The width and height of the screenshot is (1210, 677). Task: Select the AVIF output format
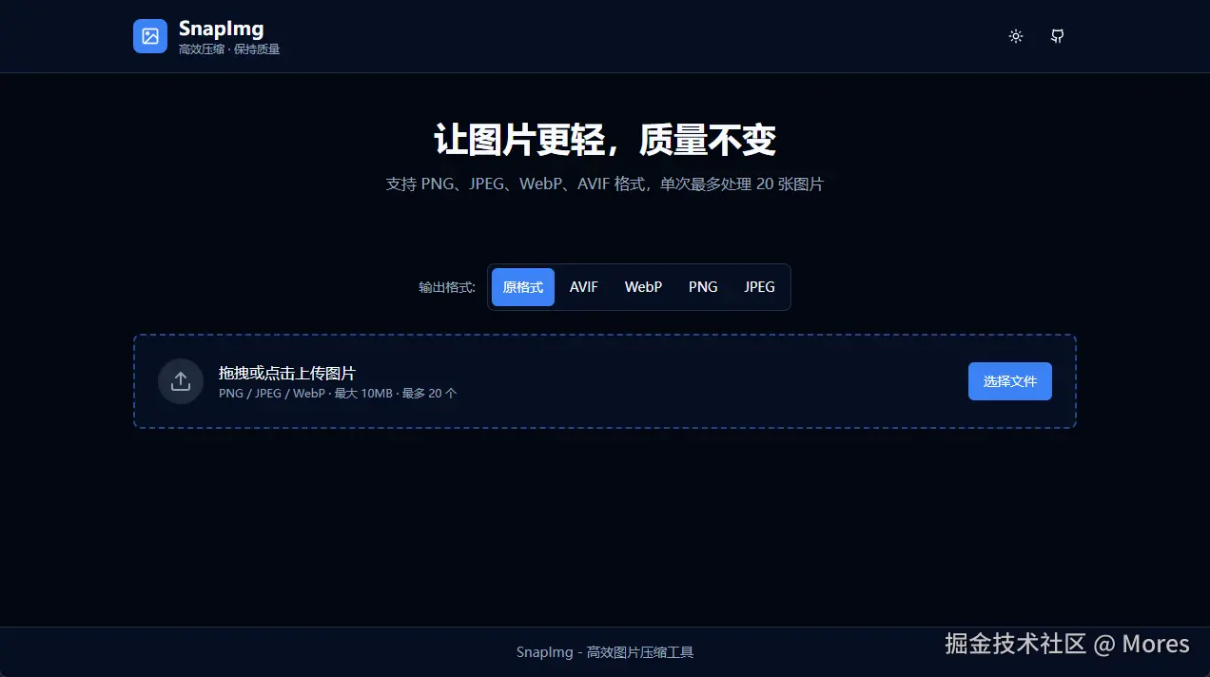coord(584,287)
